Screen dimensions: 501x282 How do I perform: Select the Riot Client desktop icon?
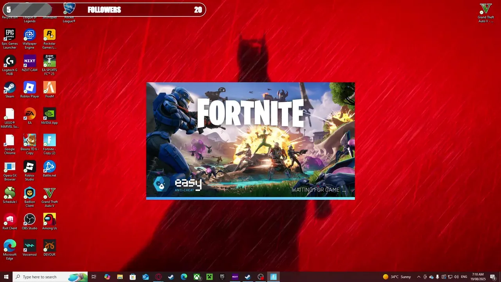[10, 222]
